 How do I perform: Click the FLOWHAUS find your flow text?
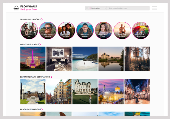pos(29,8)
